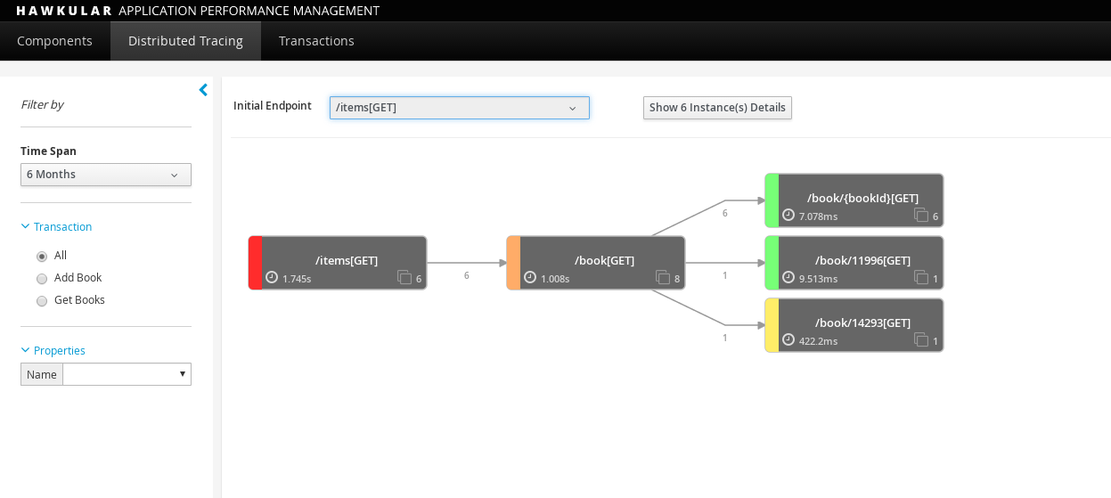The width and height of the screenshot is (1111, 498).
Task: Select the Get Books radio button
Action: tap(42, 301)
